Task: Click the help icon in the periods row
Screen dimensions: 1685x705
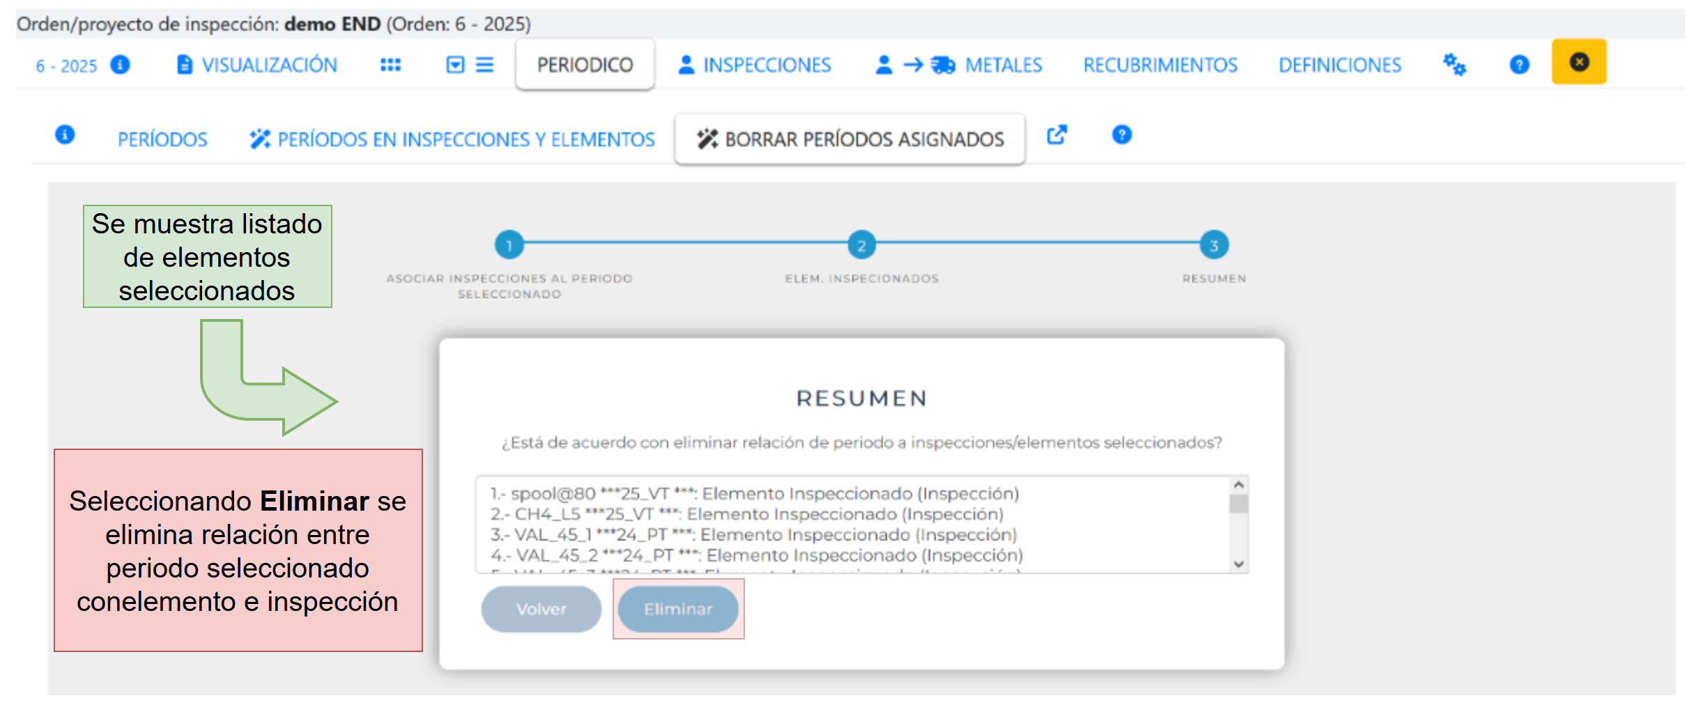Action: click(1121, 134)
